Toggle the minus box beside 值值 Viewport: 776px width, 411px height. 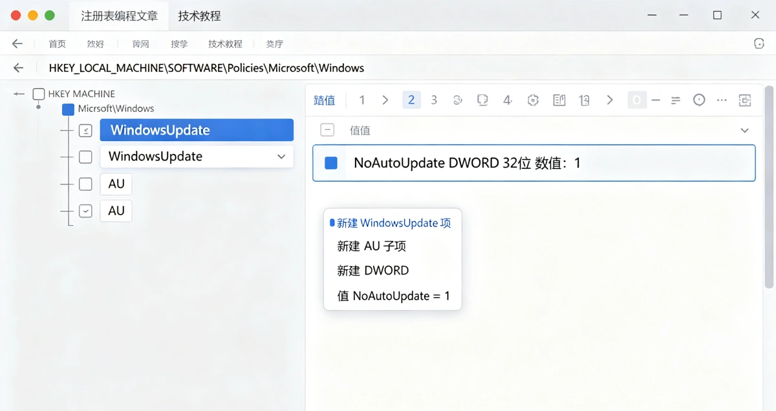tap(328, 130)
